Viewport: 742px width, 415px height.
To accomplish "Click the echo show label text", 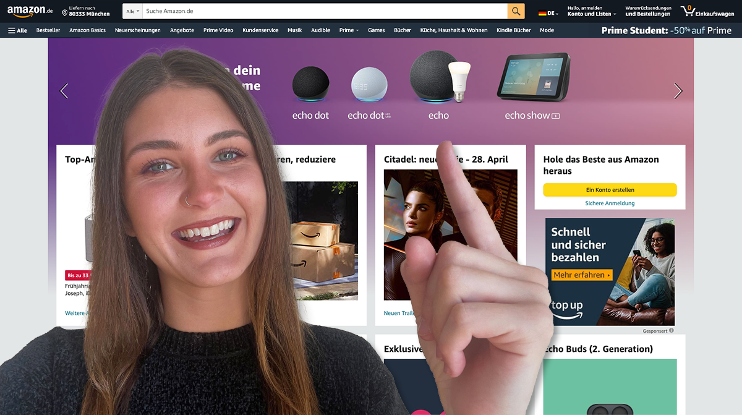I will click(x=532, y=116).
